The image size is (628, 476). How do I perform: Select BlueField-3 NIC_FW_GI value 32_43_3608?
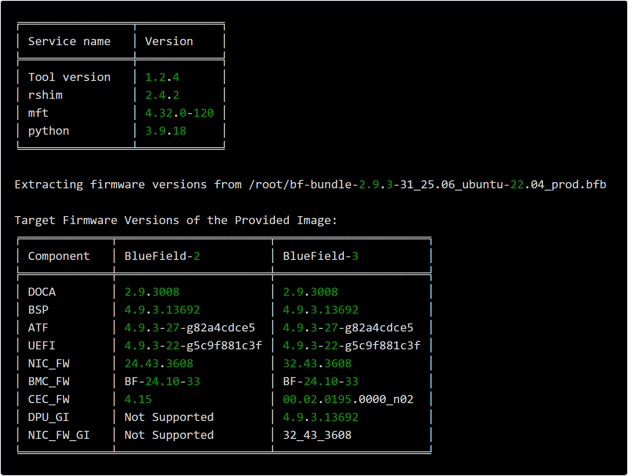pyautogui.click(x=317, y=435)
